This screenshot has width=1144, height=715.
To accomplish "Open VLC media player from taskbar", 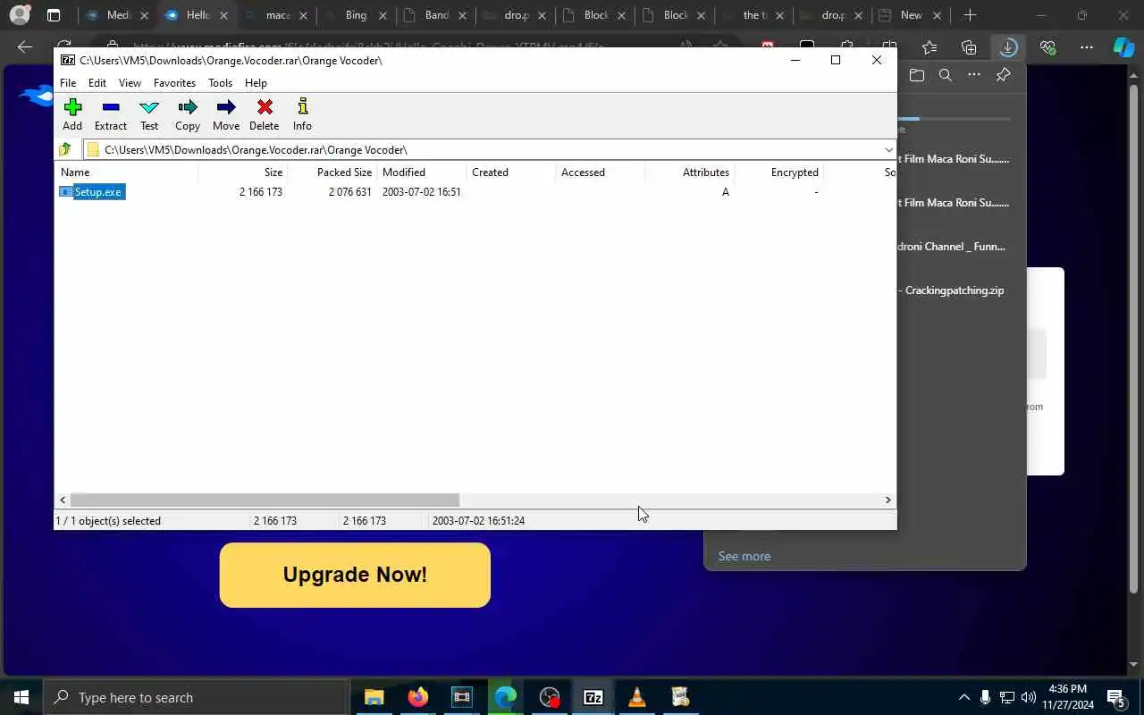I will 637,698.
